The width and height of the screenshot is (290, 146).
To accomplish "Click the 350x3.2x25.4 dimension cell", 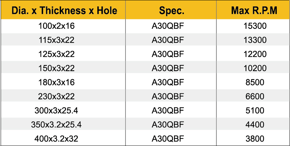I will 56,125.
